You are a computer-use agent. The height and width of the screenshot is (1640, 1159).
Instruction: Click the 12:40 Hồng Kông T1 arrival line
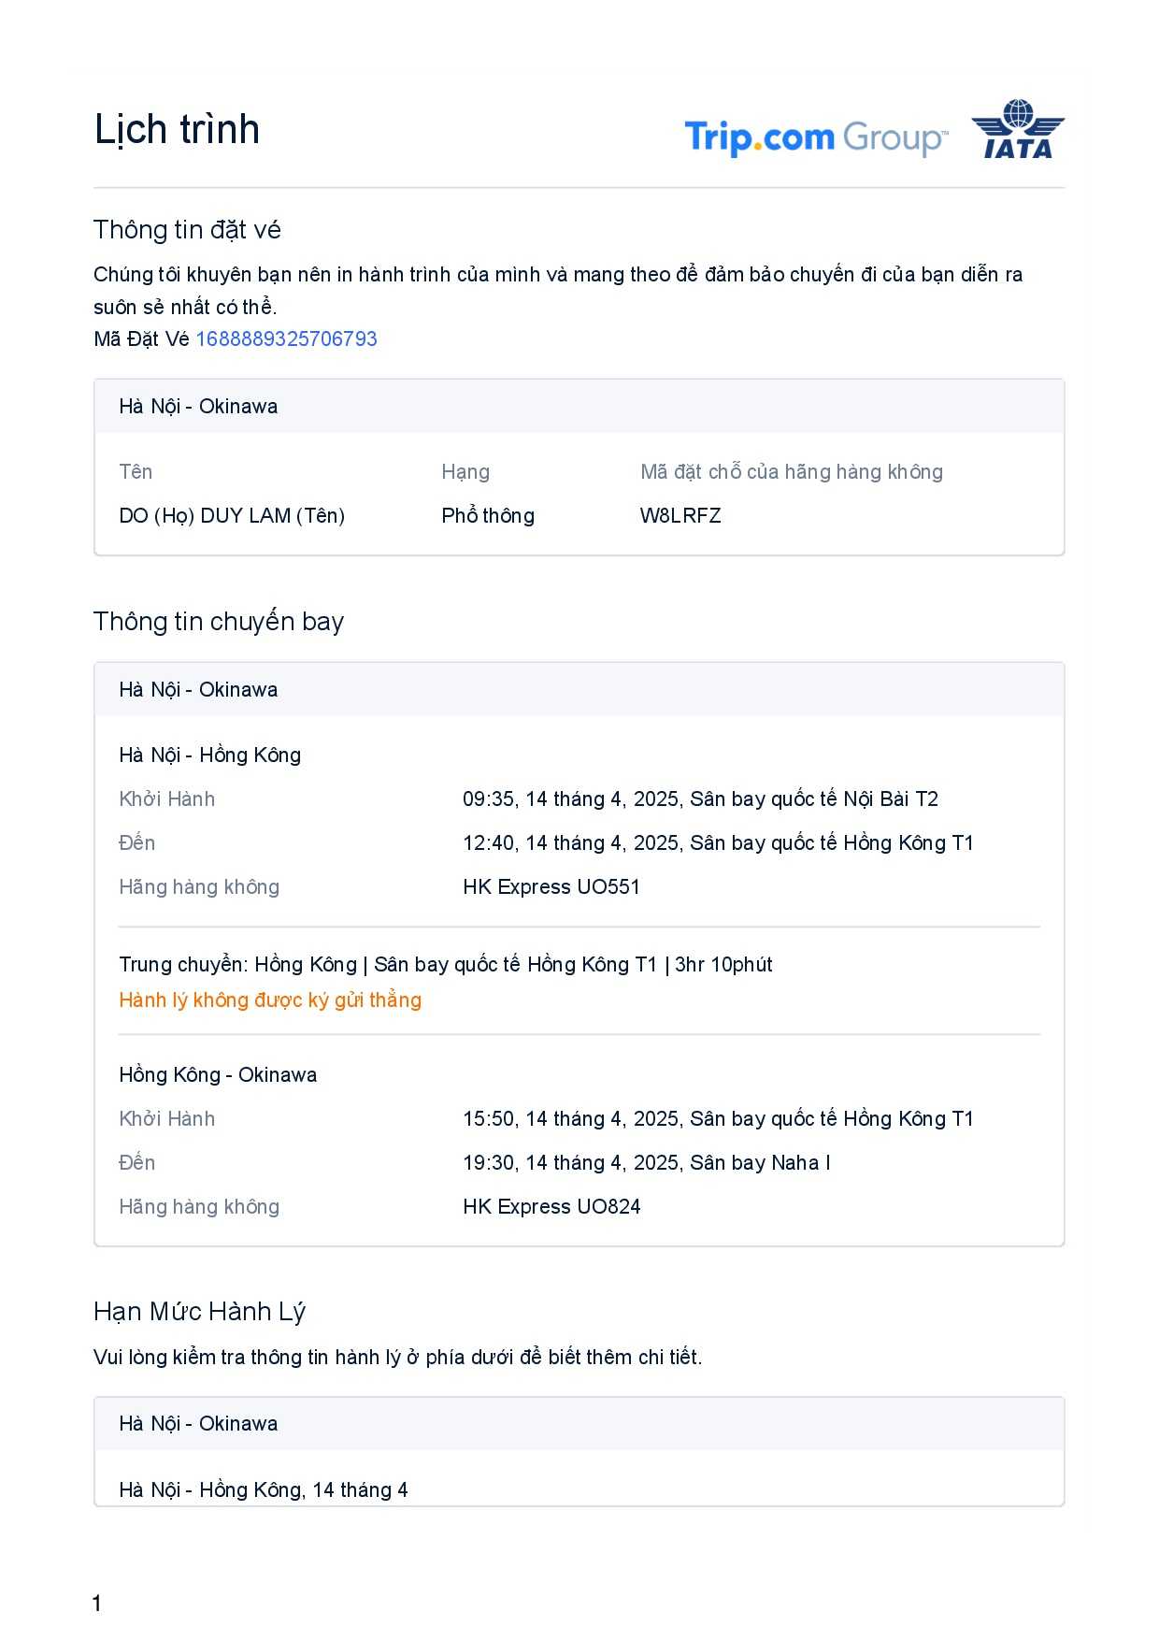coord(718,843)
